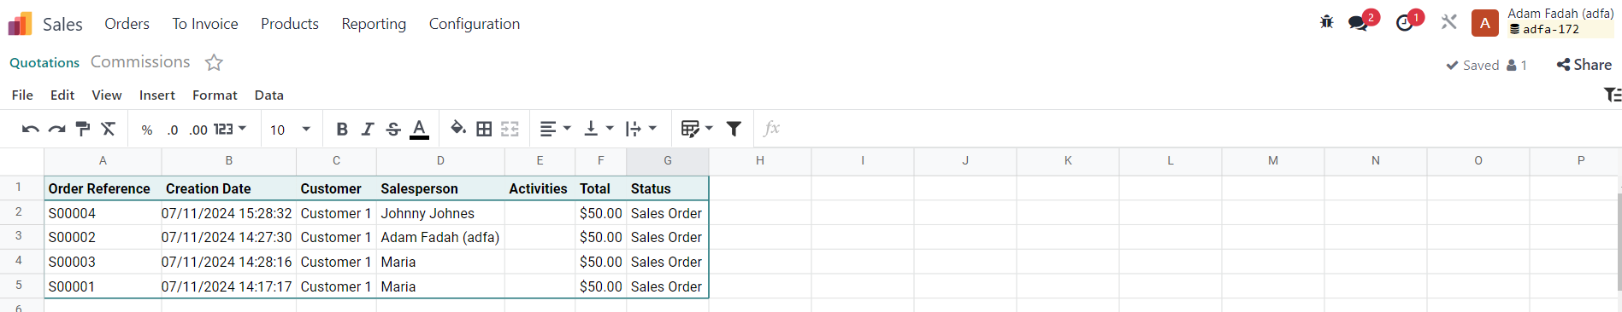Open the debug bug icon menu
This screenshot has height=312, width=1622.
(x=1327, y=22)
